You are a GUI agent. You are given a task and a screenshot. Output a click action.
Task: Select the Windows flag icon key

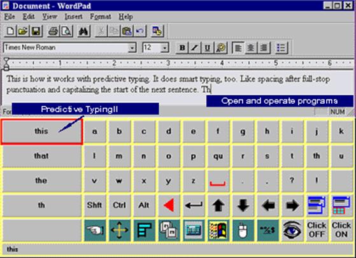pos(218,231)
